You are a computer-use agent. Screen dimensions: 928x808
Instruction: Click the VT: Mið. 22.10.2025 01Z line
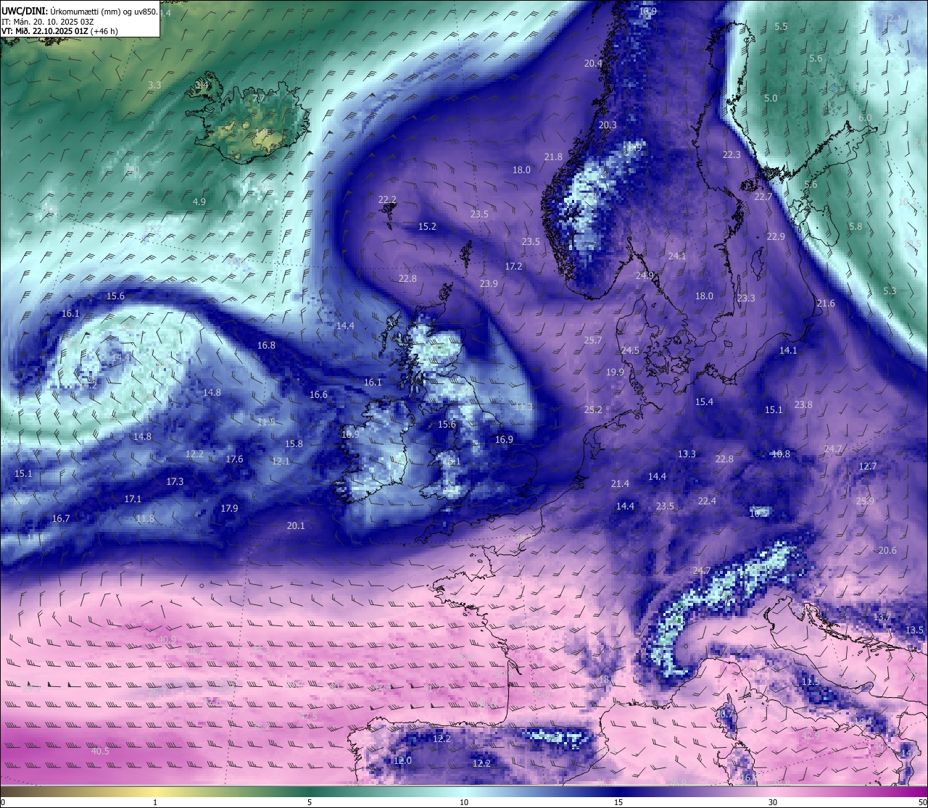pyautogui.click(x=59, y=31)
